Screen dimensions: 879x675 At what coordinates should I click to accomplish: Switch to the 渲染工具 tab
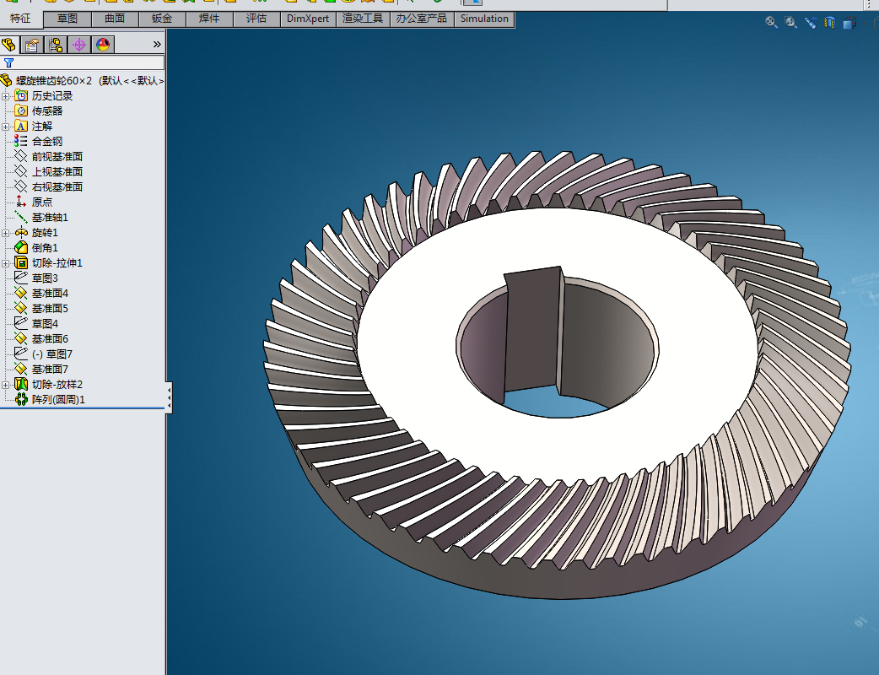click(363, 19)
